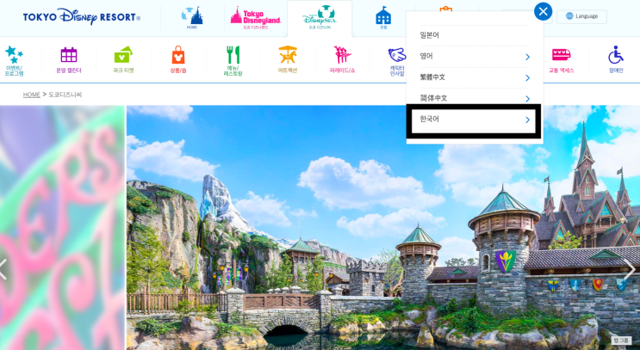Click the Tokyo Disney Resort logo
This screenshot has width=640, height=350.
tap(82, 16)
